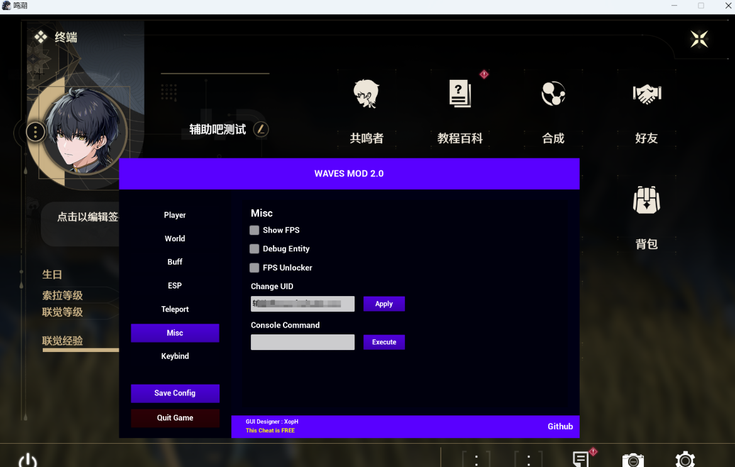Click the camera screenshot icon at bottom right

pyautogui.click(x=633, y=460)
